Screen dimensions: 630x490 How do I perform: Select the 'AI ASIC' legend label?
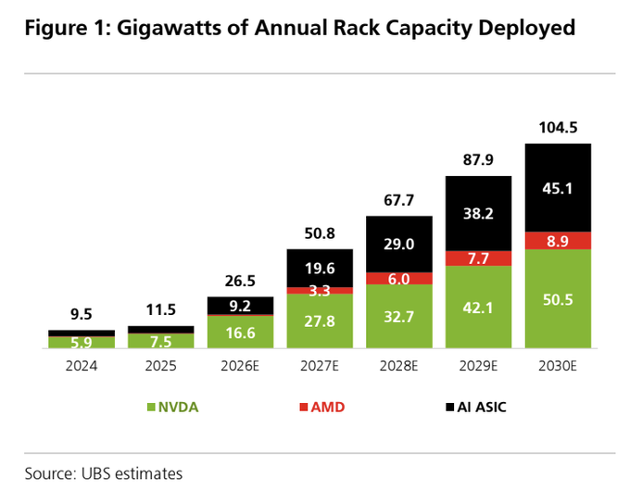[x=482, y=408]
